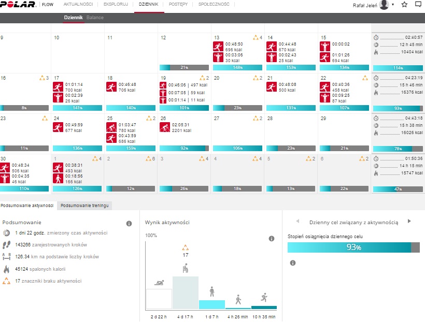This screenshot has height=322, width=425.
Task: Open the EKSPLORUJ navigation link
Action: pyautogui.click(x=116, y=4)
